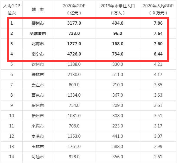
Task: Select the 桂林市 cell
Action: point(38,75)
